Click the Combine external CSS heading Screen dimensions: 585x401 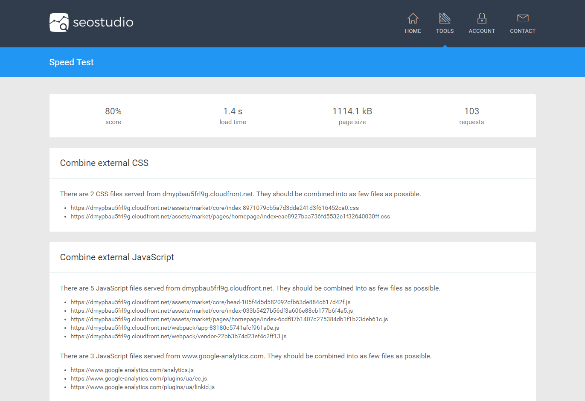(x=104, y=163)
